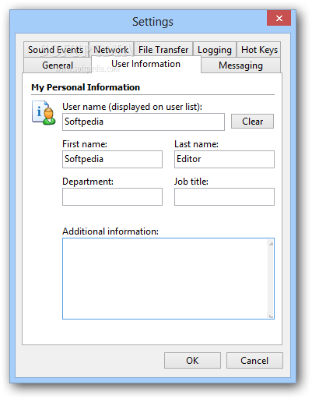The height and width of the screenshot is (399, 312).
Task: Click the User name input field
Action: (x=143, y=122)
